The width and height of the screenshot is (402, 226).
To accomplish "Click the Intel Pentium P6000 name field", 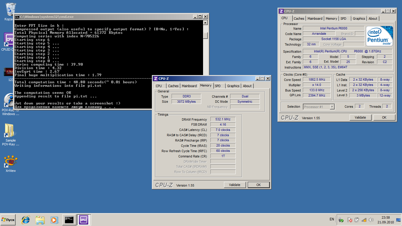I will [333, 29].
